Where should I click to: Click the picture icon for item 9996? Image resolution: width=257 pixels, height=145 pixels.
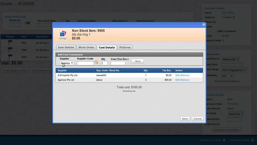coord(10,49)
